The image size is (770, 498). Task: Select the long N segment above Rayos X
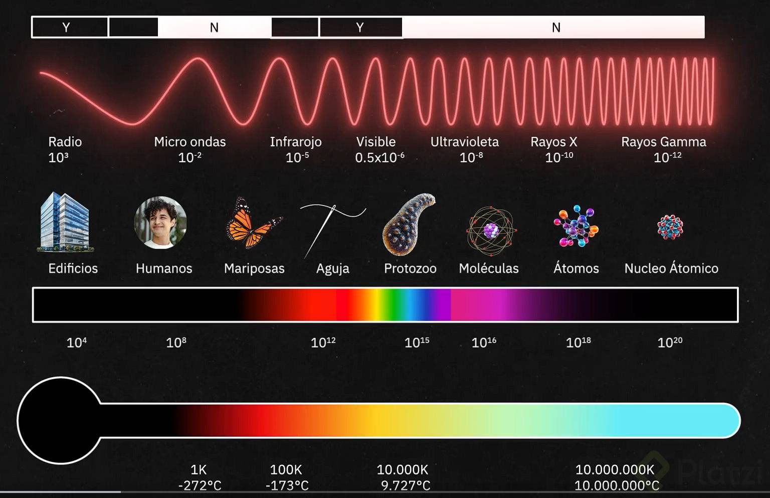(x=553, y=27)
